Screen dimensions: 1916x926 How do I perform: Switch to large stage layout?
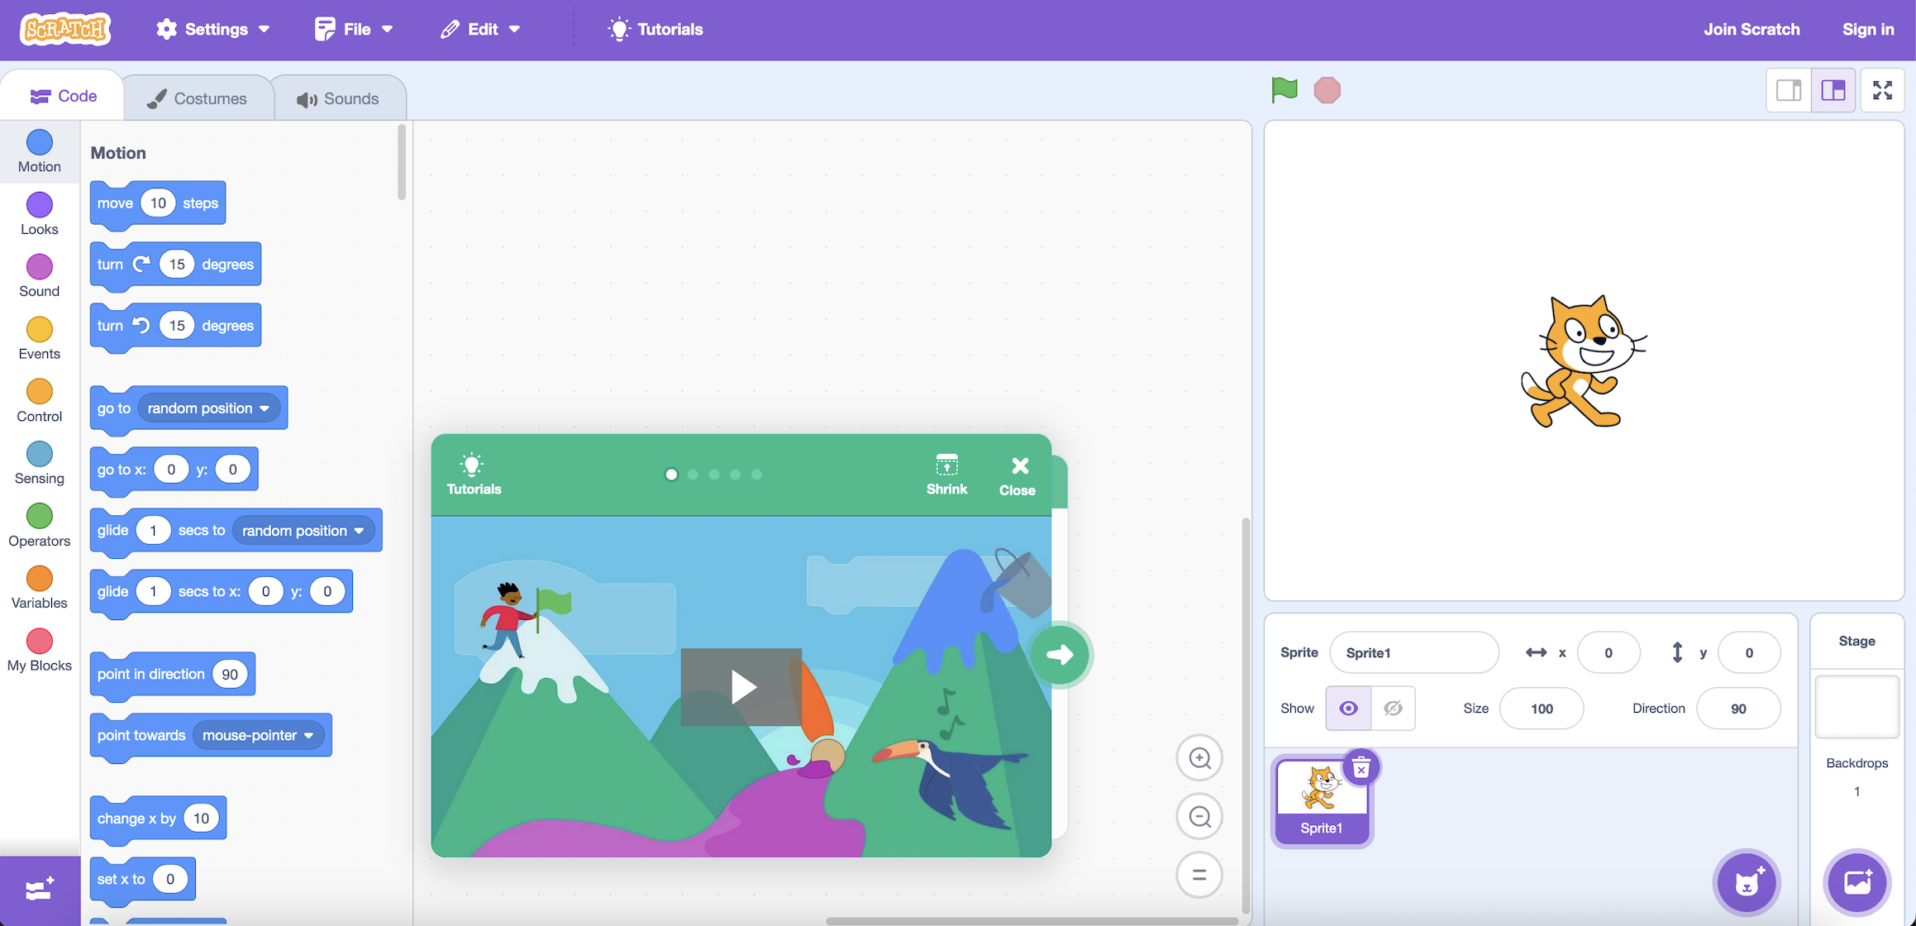coord(1833,89)
